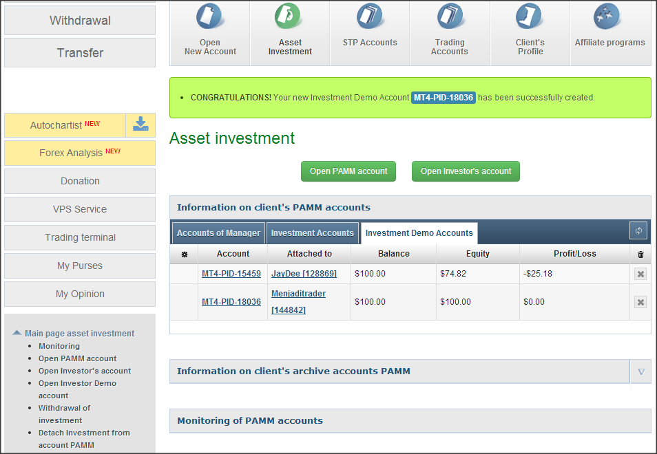The width and height of the screenshot is (657, 454).
Task: Open Menjaditrader [144842] manager link
Action: [298, 302]
